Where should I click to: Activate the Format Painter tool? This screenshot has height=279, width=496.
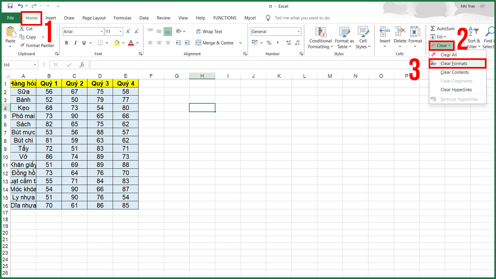37,45
